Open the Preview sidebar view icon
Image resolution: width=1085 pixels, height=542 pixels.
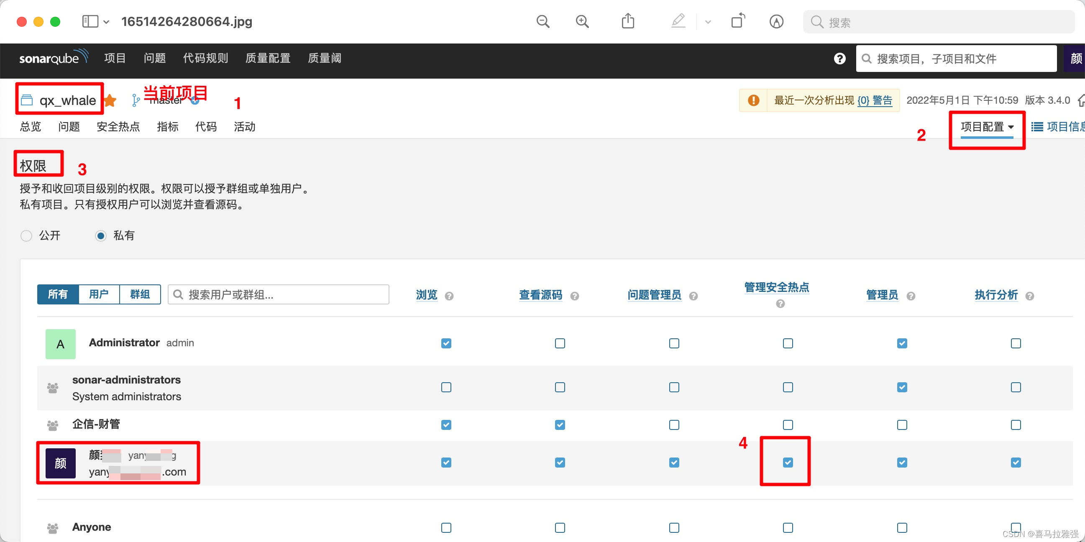tap(90, 21)
